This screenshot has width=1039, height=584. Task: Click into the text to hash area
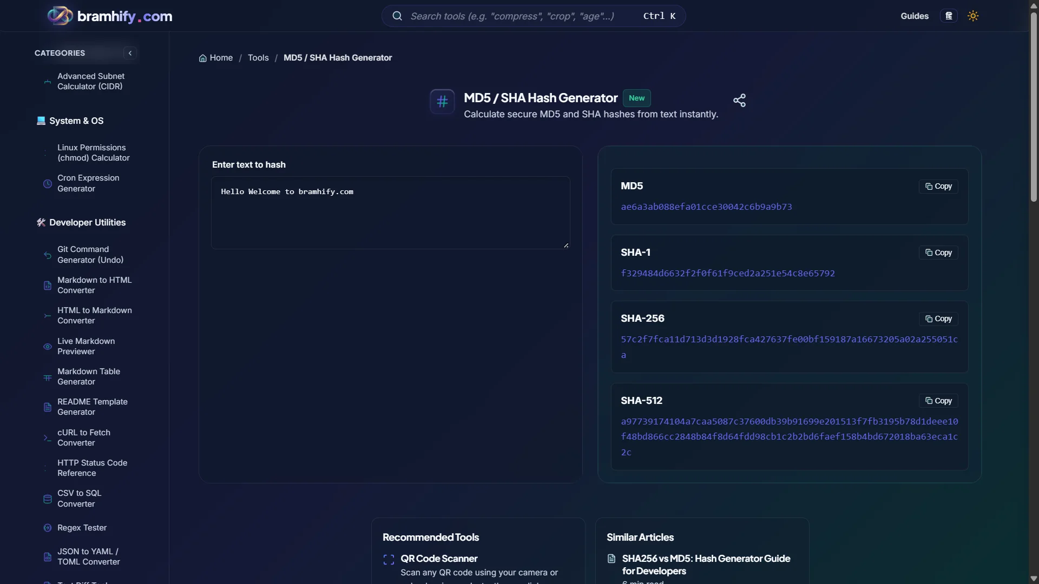point(390,213)
